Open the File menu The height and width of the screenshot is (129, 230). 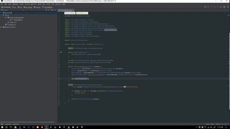click(x=2, y=4)
